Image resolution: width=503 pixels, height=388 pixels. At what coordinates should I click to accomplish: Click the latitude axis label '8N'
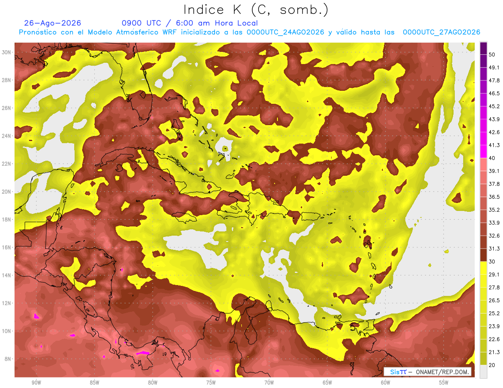point(8,359)
